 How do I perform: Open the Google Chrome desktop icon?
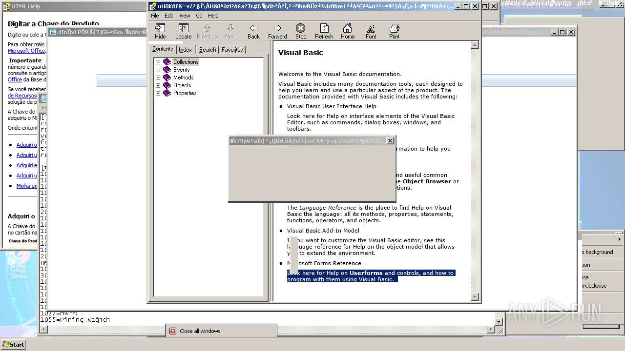[18, 266]
